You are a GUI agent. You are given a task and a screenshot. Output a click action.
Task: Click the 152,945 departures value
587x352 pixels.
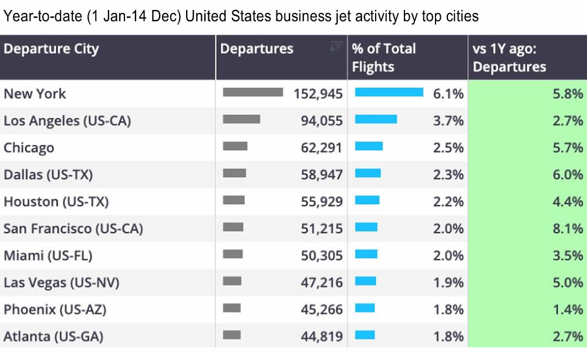pyautogui.click(x=318, y=94)
